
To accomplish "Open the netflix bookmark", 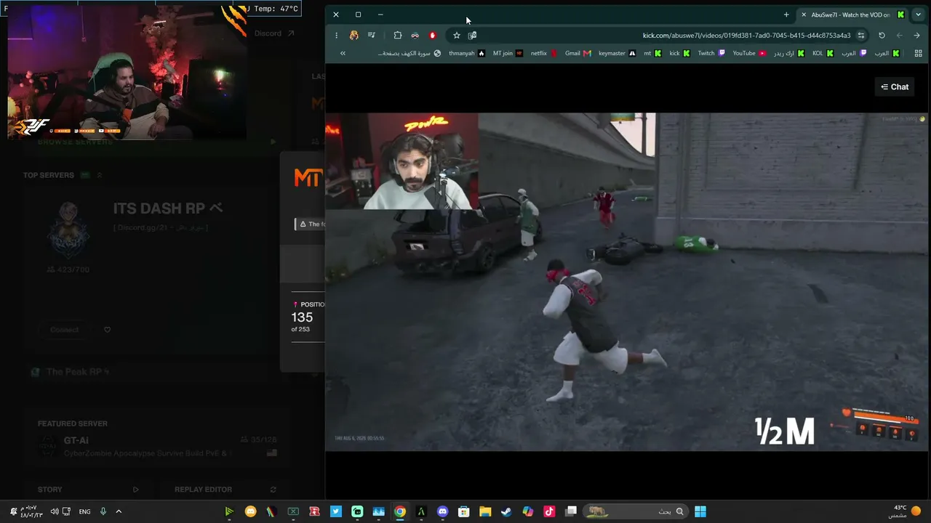I will (x=543, y=53).
